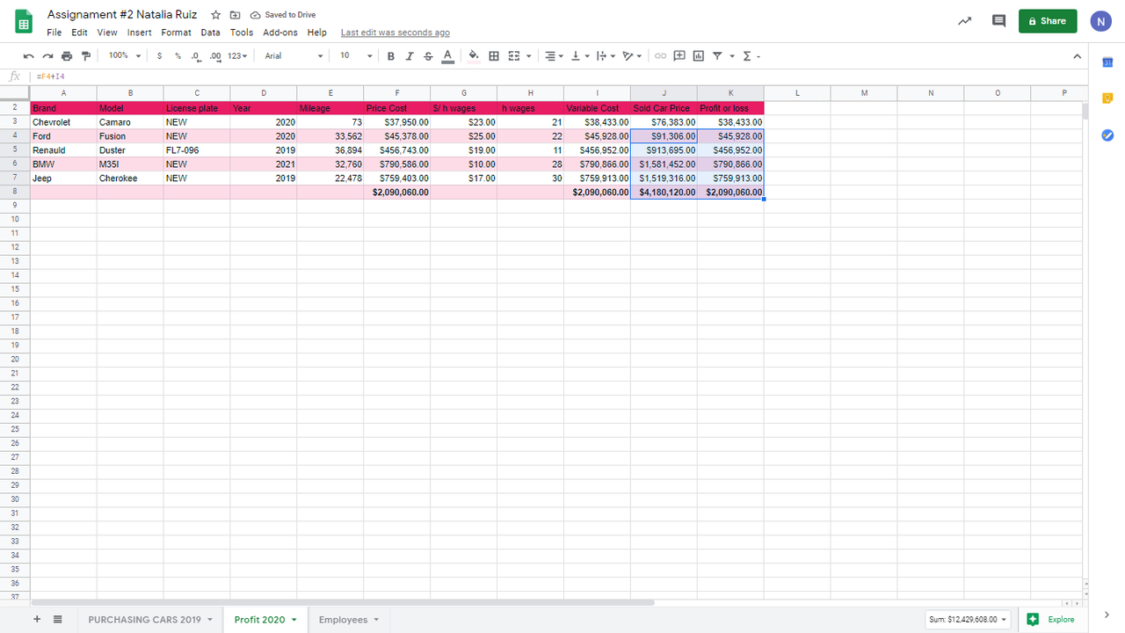Screen dimensions: 1125x633
Task: Open the Calendar side panel
Action: pos(1107,62)
